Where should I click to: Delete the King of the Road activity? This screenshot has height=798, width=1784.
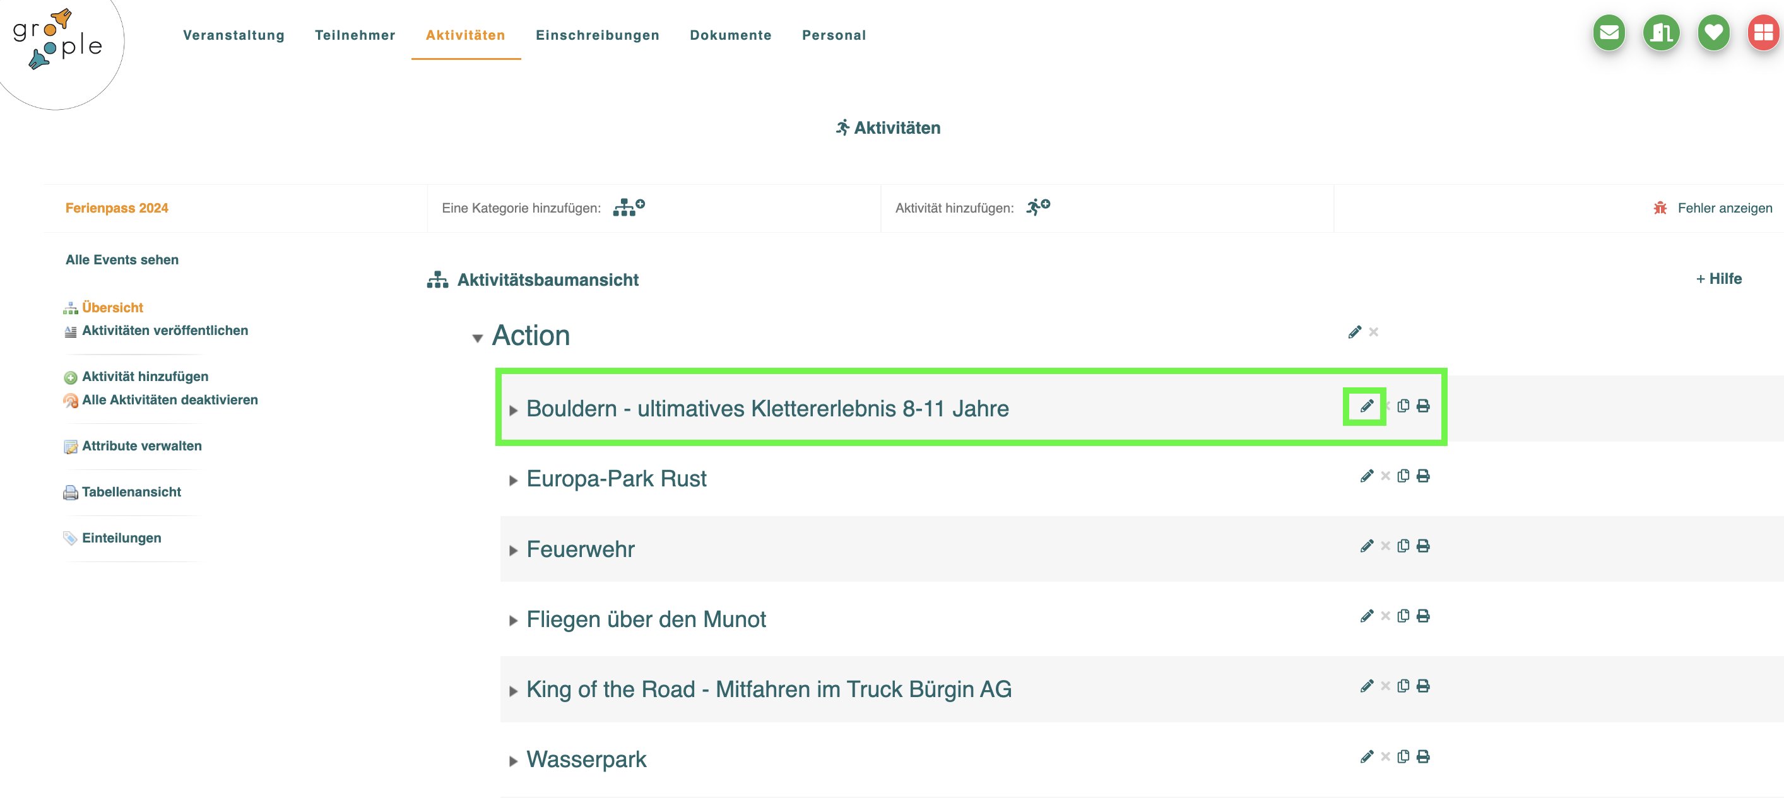pyautogui.click(x=1385, y=686)
